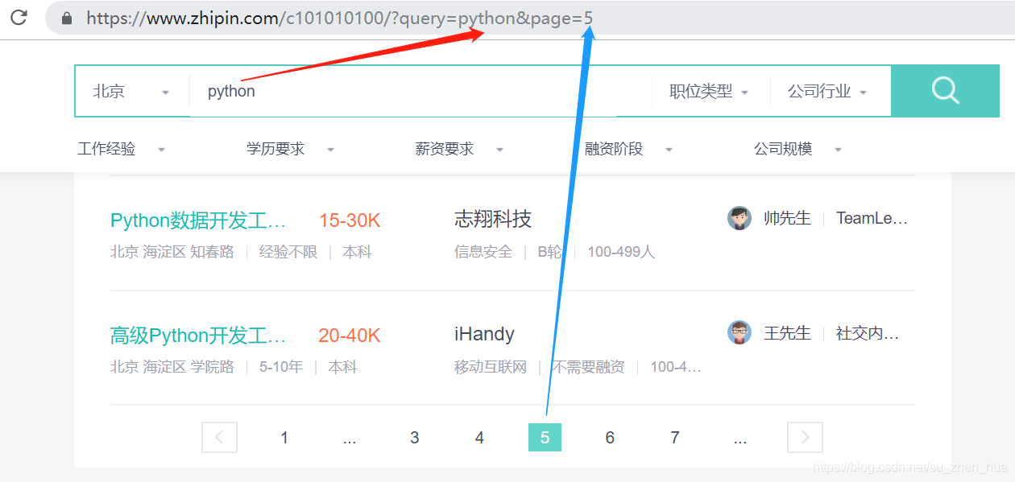Open the 薪资要求 filter

(x=460, y=149)
